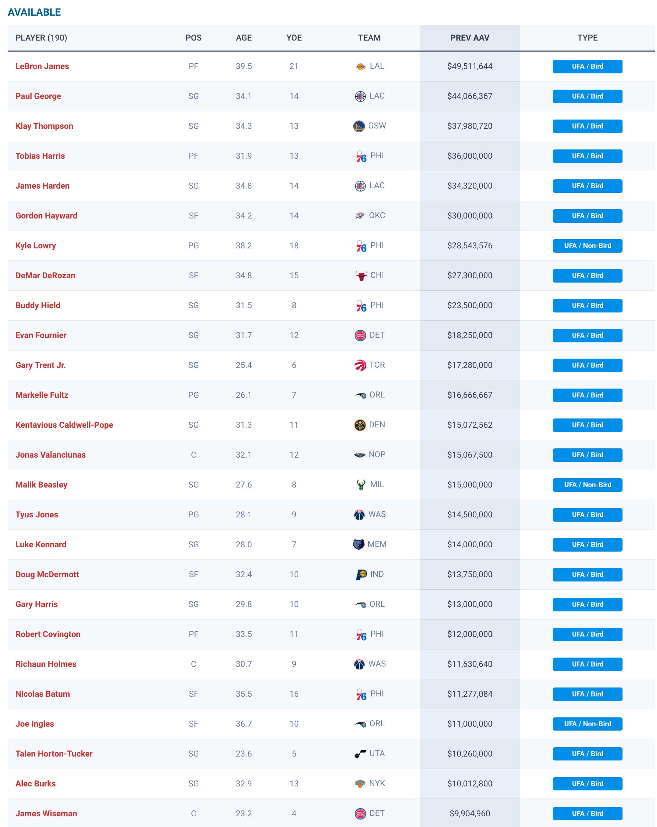657x827 pixels.
Task: Click the Bucks logo in Malik Beasley row
Action: [361, 485]
